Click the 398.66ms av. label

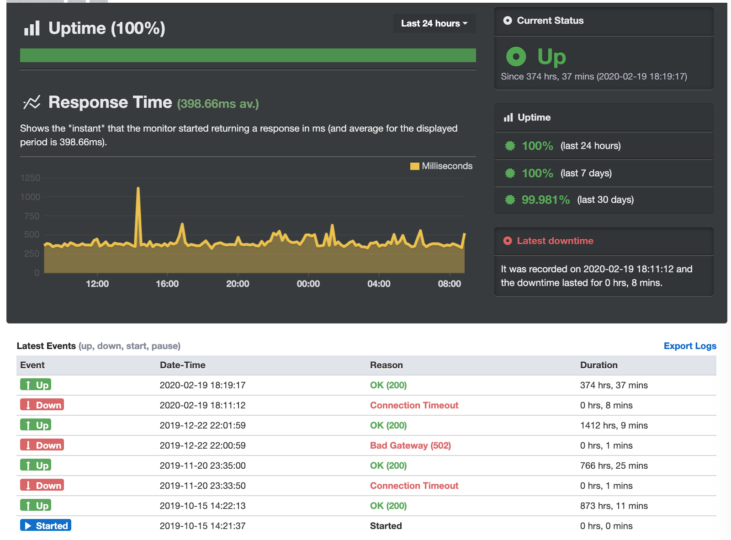coord(218,104)
